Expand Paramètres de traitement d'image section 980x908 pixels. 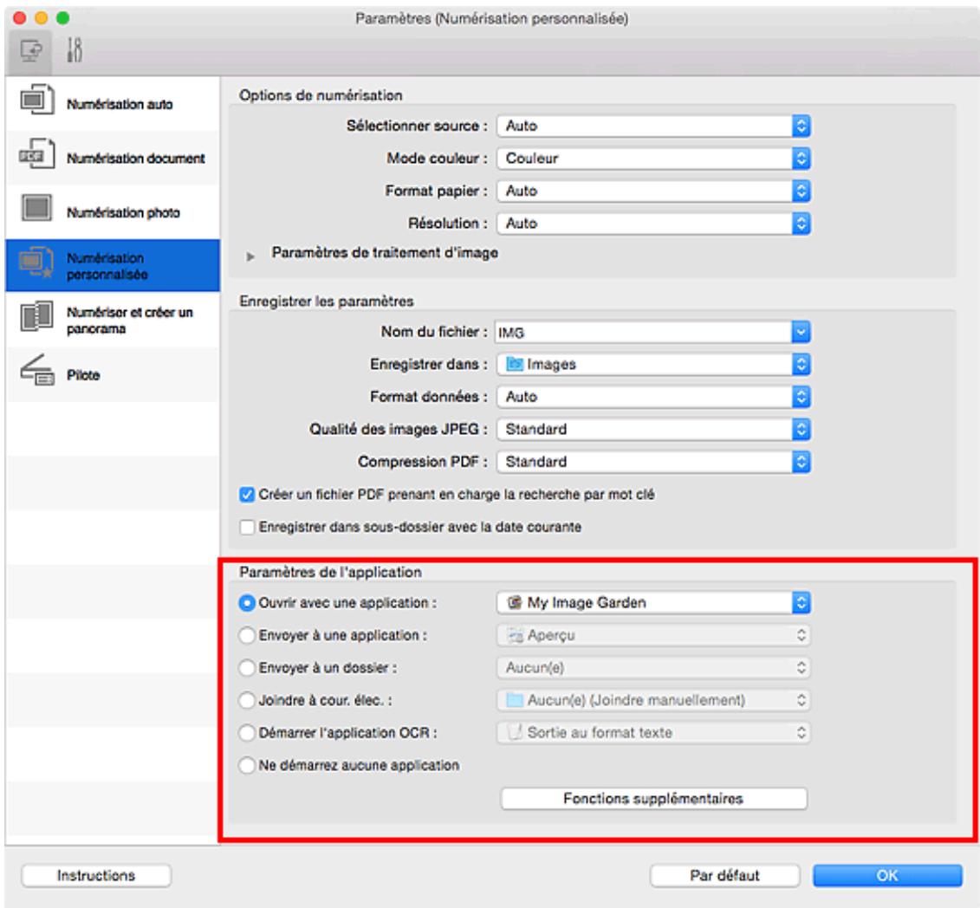(256, 255)
